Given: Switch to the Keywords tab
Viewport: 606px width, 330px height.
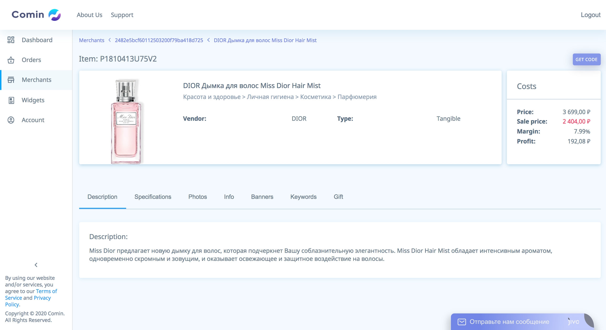Looking at the screenshot, I should [x=303, y=197].
